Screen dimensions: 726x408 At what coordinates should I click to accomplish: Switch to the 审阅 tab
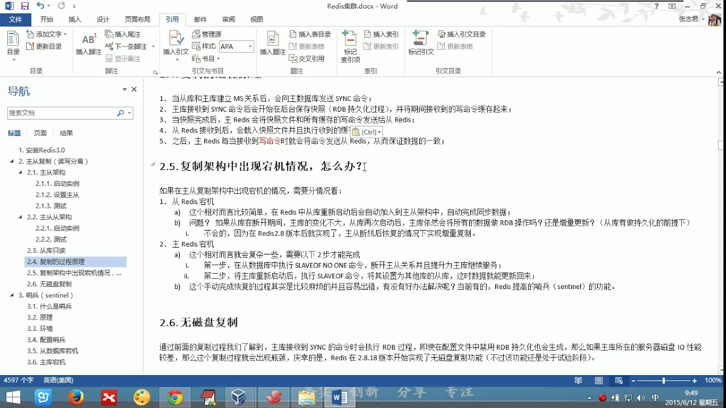(x=229, y=19)
